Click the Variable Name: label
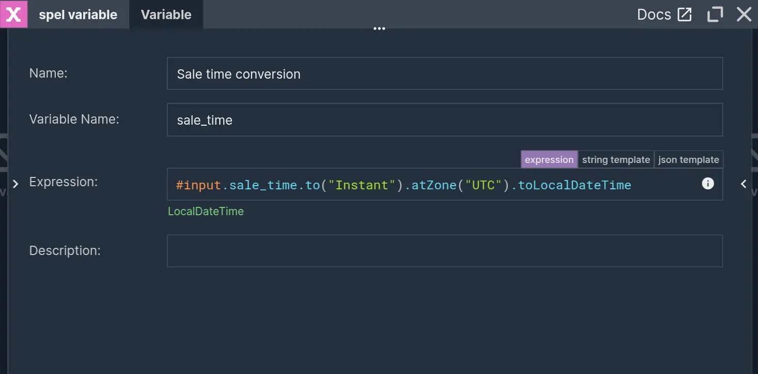This screenshot has height=374, width=758. point(74,119)
